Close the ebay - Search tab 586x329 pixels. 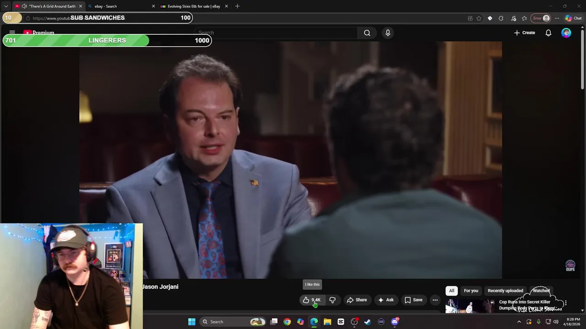(153, 6)
